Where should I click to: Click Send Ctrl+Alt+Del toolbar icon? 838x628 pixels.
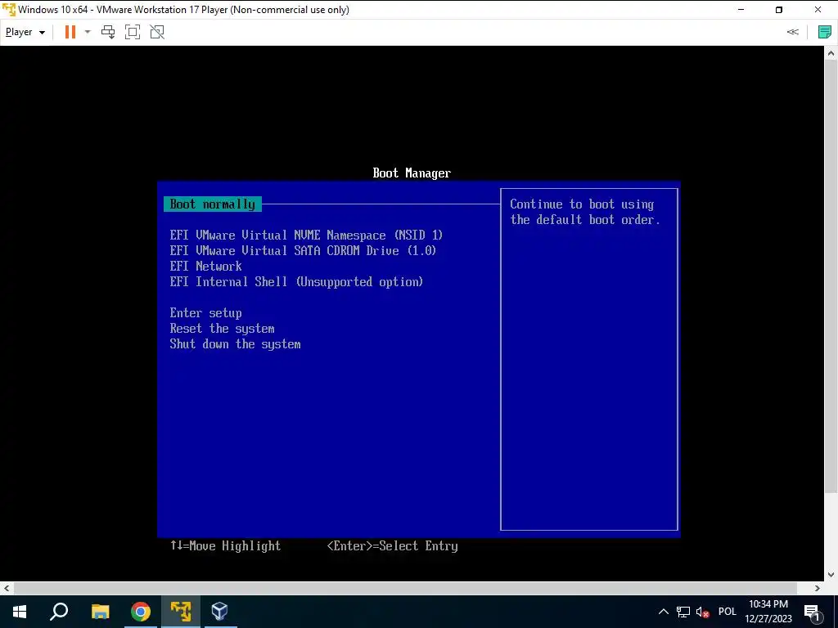click(x=108, y=32)
